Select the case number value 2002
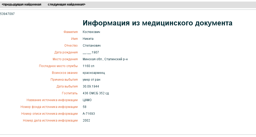The width and height of the screenshot is (256, 137). coord(86,120)
